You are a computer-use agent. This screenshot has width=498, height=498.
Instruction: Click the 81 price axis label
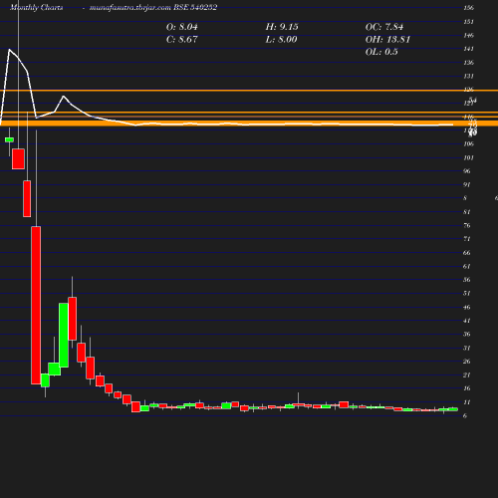coord(467,212)
